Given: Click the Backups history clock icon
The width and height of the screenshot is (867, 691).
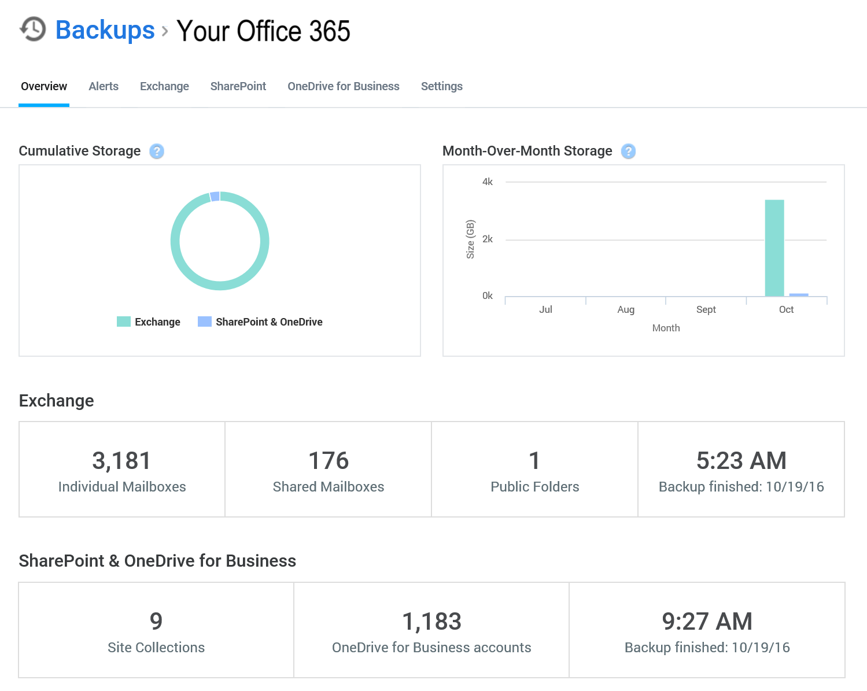Looking at the screenshot, I should click(32, 29).
